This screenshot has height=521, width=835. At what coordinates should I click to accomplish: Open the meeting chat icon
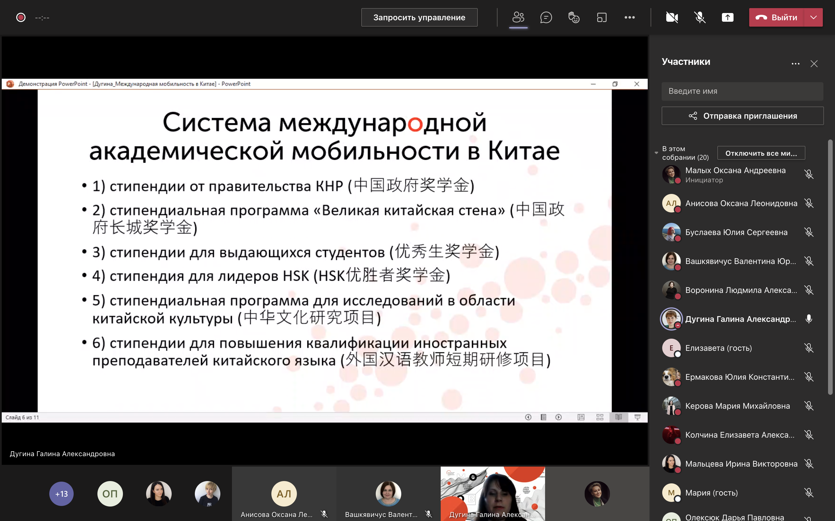coord(546,17)
